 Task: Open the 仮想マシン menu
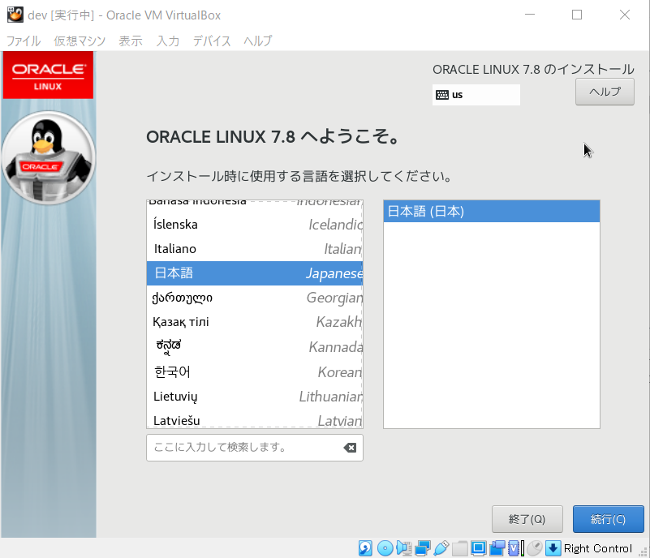80,41
